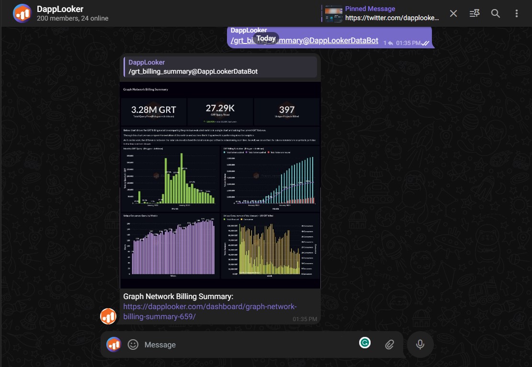The image size is (532, 367).
Task: View the reply count on sent message
Action: 388,43
